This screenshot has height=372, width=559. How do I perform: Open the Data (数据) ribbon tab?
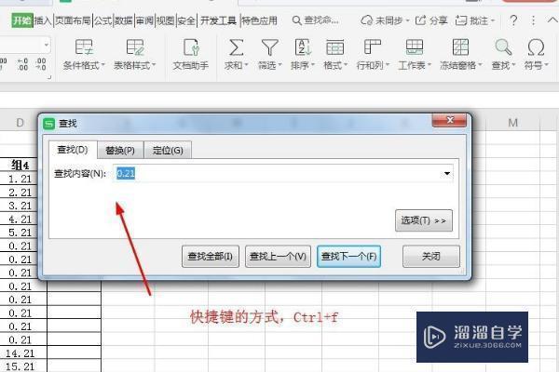(x=124, y=20)
